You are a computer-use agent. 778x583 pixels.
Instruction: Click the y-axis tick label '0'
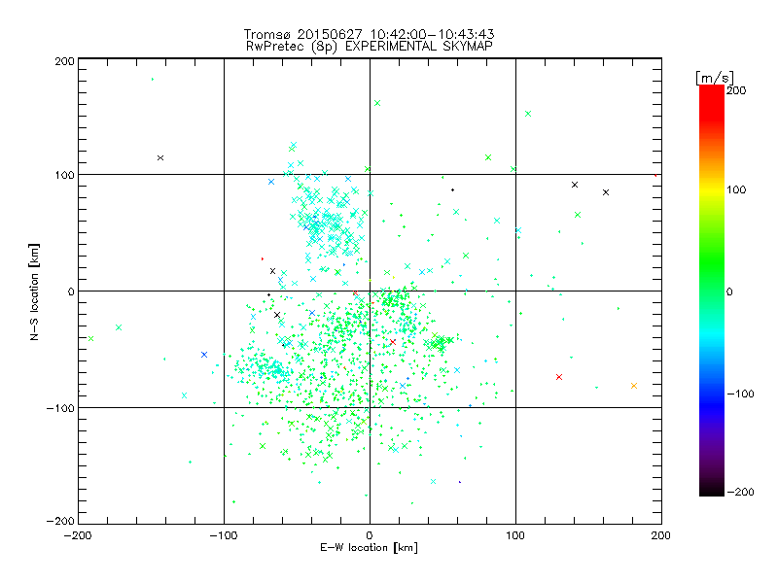(x=71, y=291)
